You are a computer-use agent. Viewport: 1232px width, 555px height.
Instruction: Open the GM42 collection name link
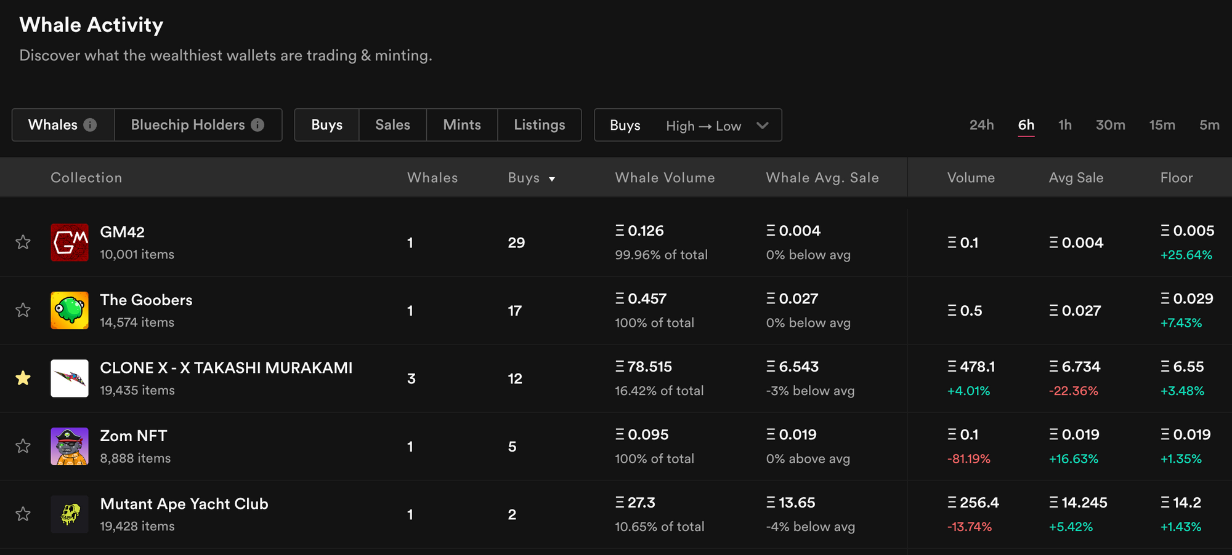(x=122, y=232)
